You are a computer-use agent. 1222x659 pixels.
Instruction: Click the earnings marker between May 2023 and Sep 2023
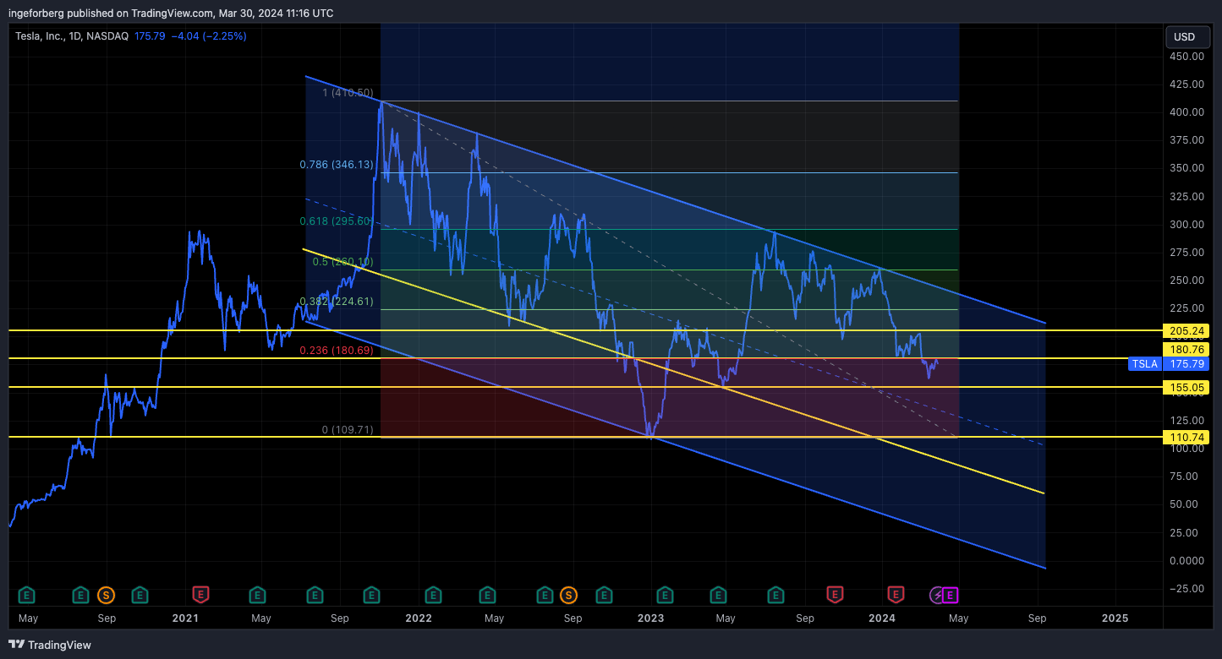(x=775, y=595)
